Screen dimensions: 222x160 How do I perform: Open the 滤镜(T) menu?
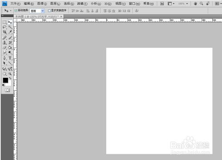pyautogui.click(x=82, y=4)
